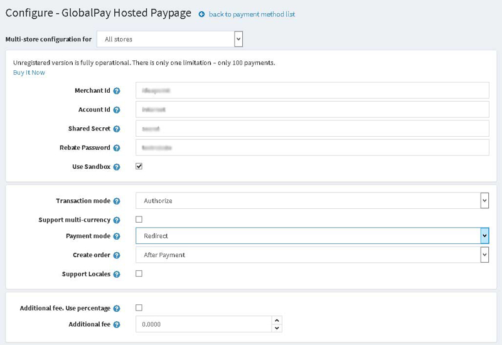Focus the Shared Secret input field
This screenshot has height=345, width=502.
pyautogui.click(x=312, y=129)
